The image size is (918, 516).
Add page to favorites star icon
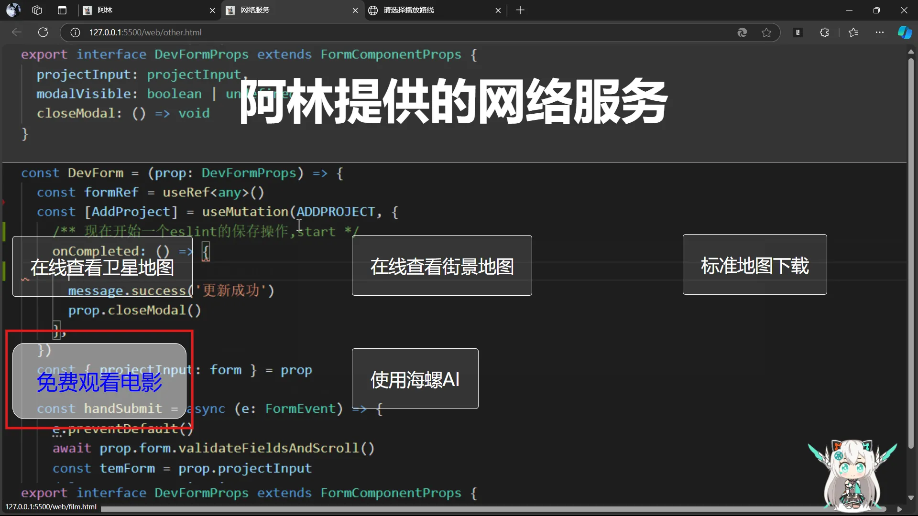coord(766,32)
